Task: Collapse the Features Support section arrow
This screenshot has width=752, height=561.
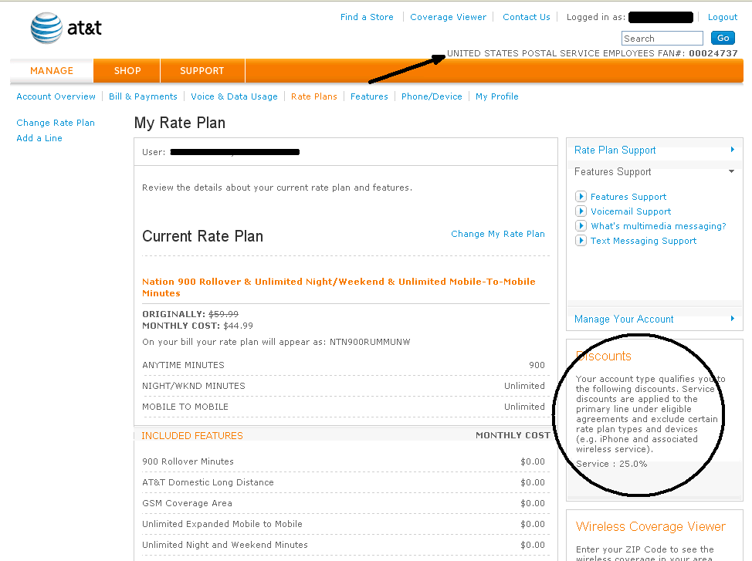Action: tap(731, 171)
